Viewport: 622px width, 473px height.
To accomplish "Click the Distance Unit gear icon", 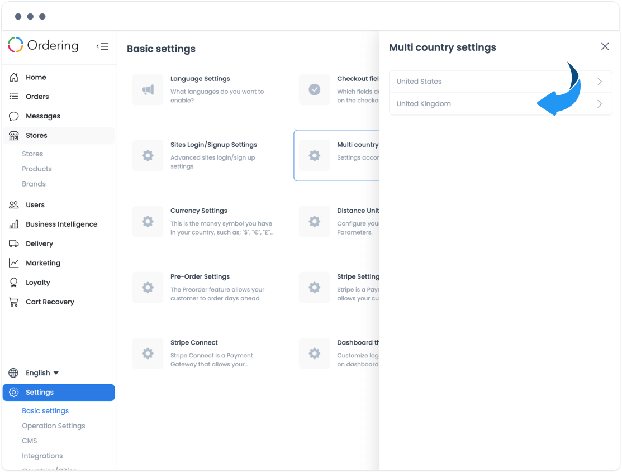I will (x=315, y=221).
